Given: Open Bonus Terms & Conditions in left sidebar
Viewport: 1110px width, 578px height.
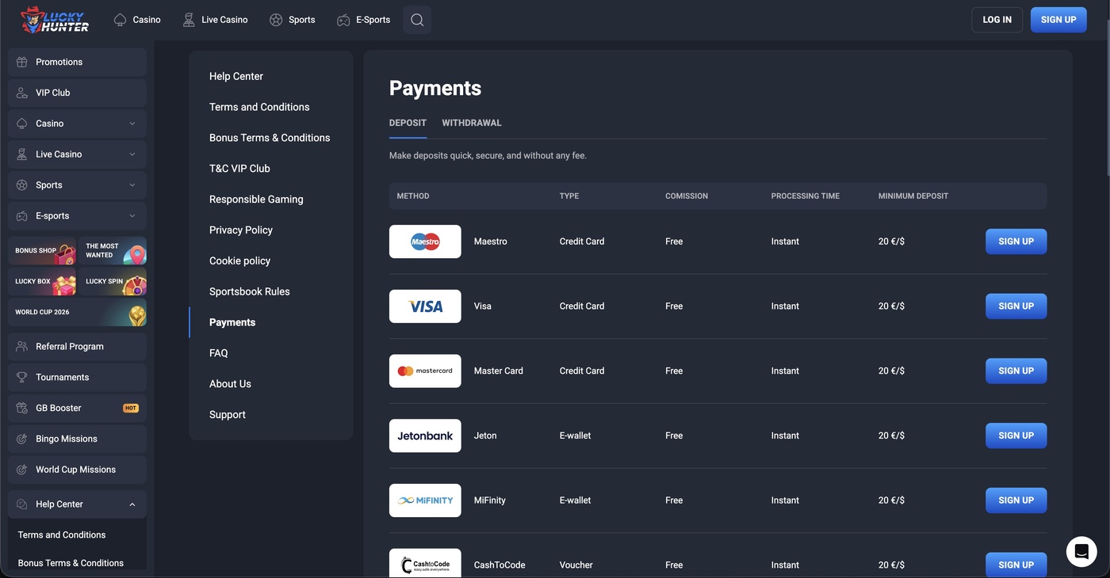Looking at the screenshot, I should click(x=71, y=563).
